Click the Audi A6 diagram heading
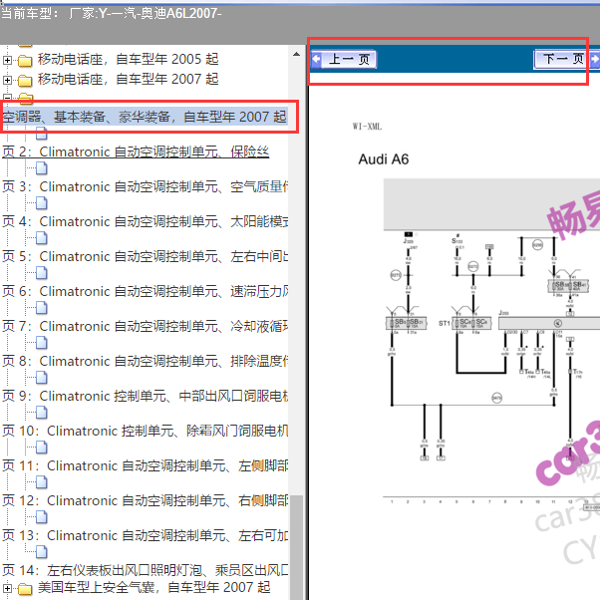 384,159
